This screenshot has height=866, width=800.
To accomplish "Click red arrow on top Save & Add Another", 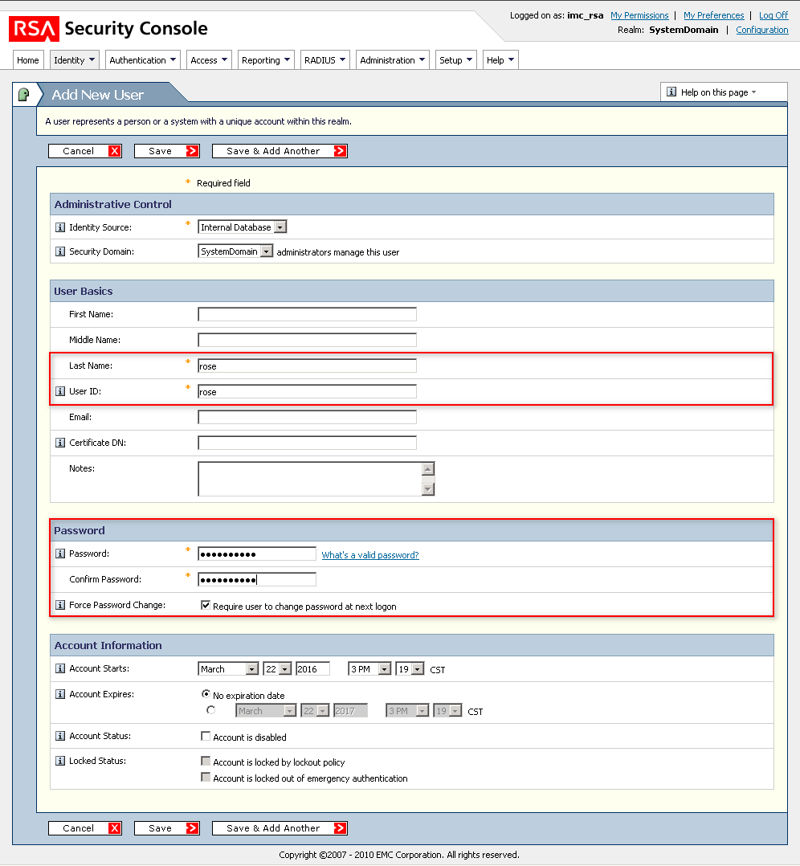I will pos(340,151).
